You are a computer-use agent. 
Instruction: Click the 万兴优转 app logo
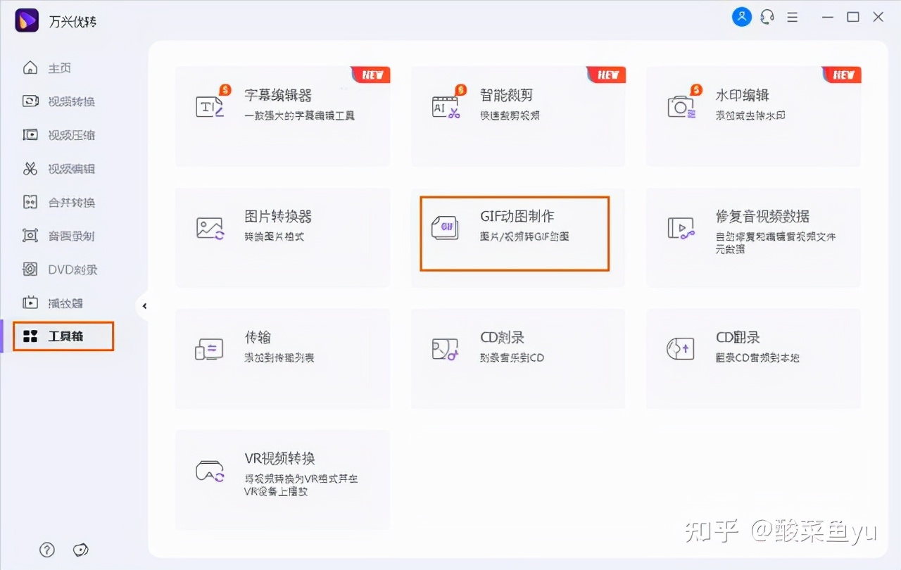27,20
